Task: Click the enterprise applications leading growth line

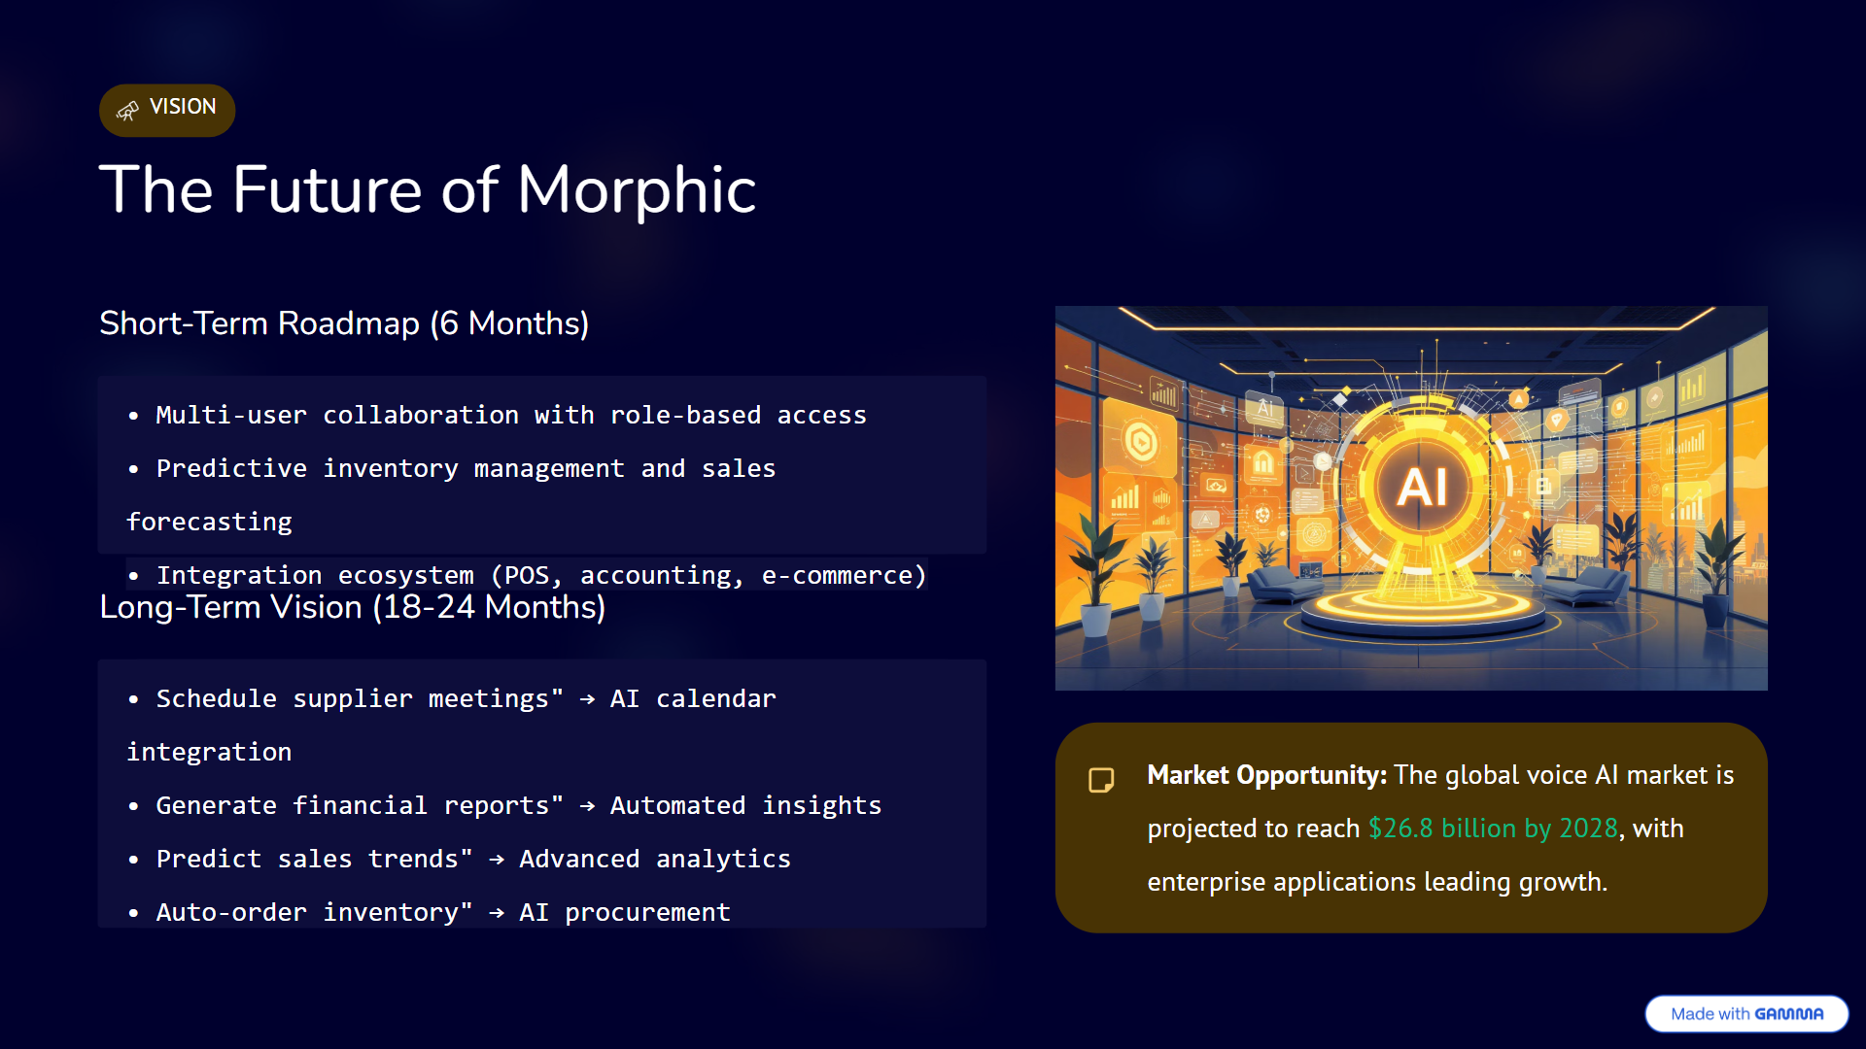Action: coord(1376,882)
